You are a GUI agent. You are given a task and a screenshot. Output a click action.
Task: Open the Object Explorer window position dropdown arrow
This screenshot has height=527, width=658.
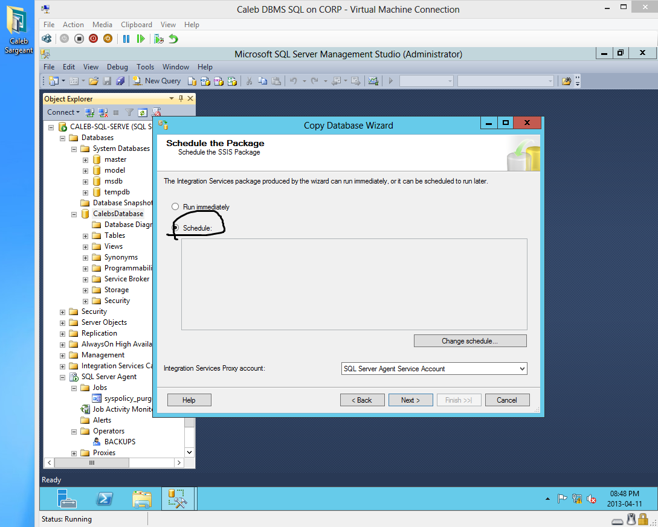click(x=171, y=98)
